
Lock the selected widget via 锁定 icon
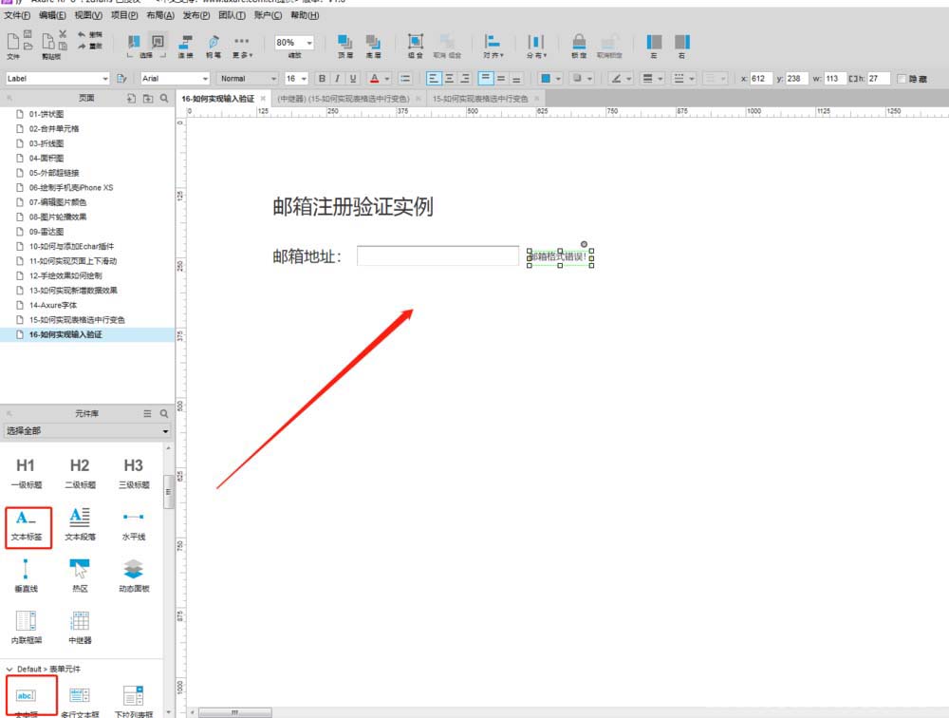pyautogui.click(x=579, y=43)
